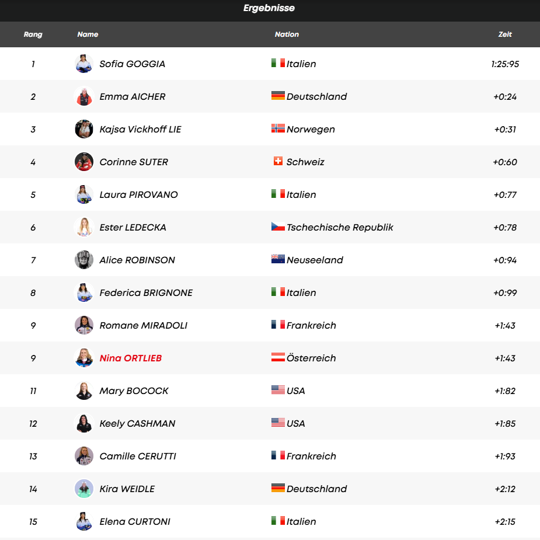Image resolution: width=540 pixels, height=540 pixels.
Task: Click the Norwegian flag icon
Action: point(278,129)
